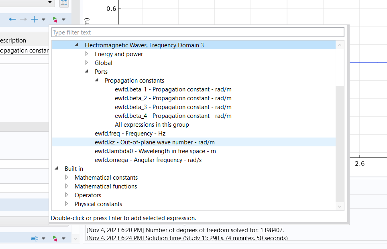387x249 pixels.
Task: Open dropdown arrow beside top Replace Expression
Action: (x=63, y=19)
